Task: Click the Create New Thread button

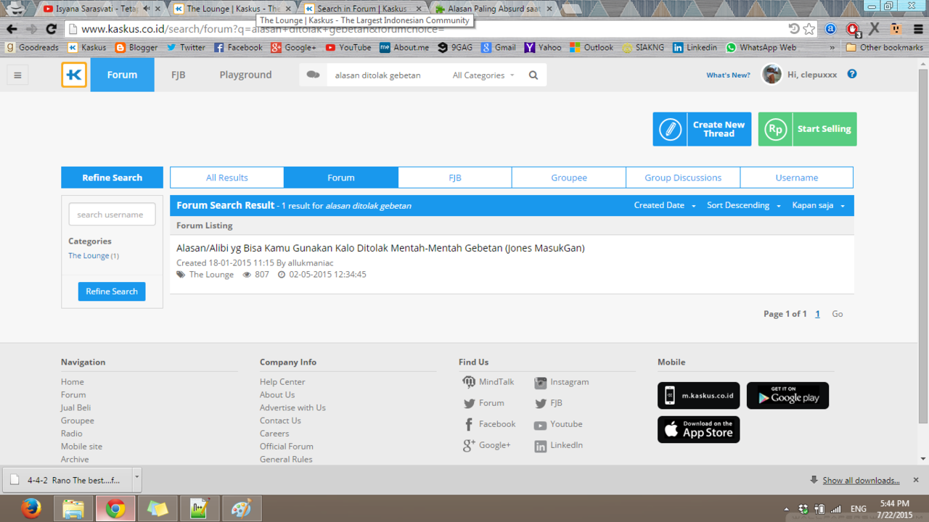Action: [x=702, y=129]
